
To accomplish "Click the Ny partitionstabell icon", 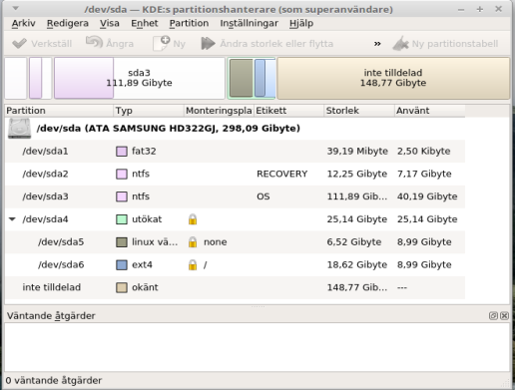I will click(400, 44).
